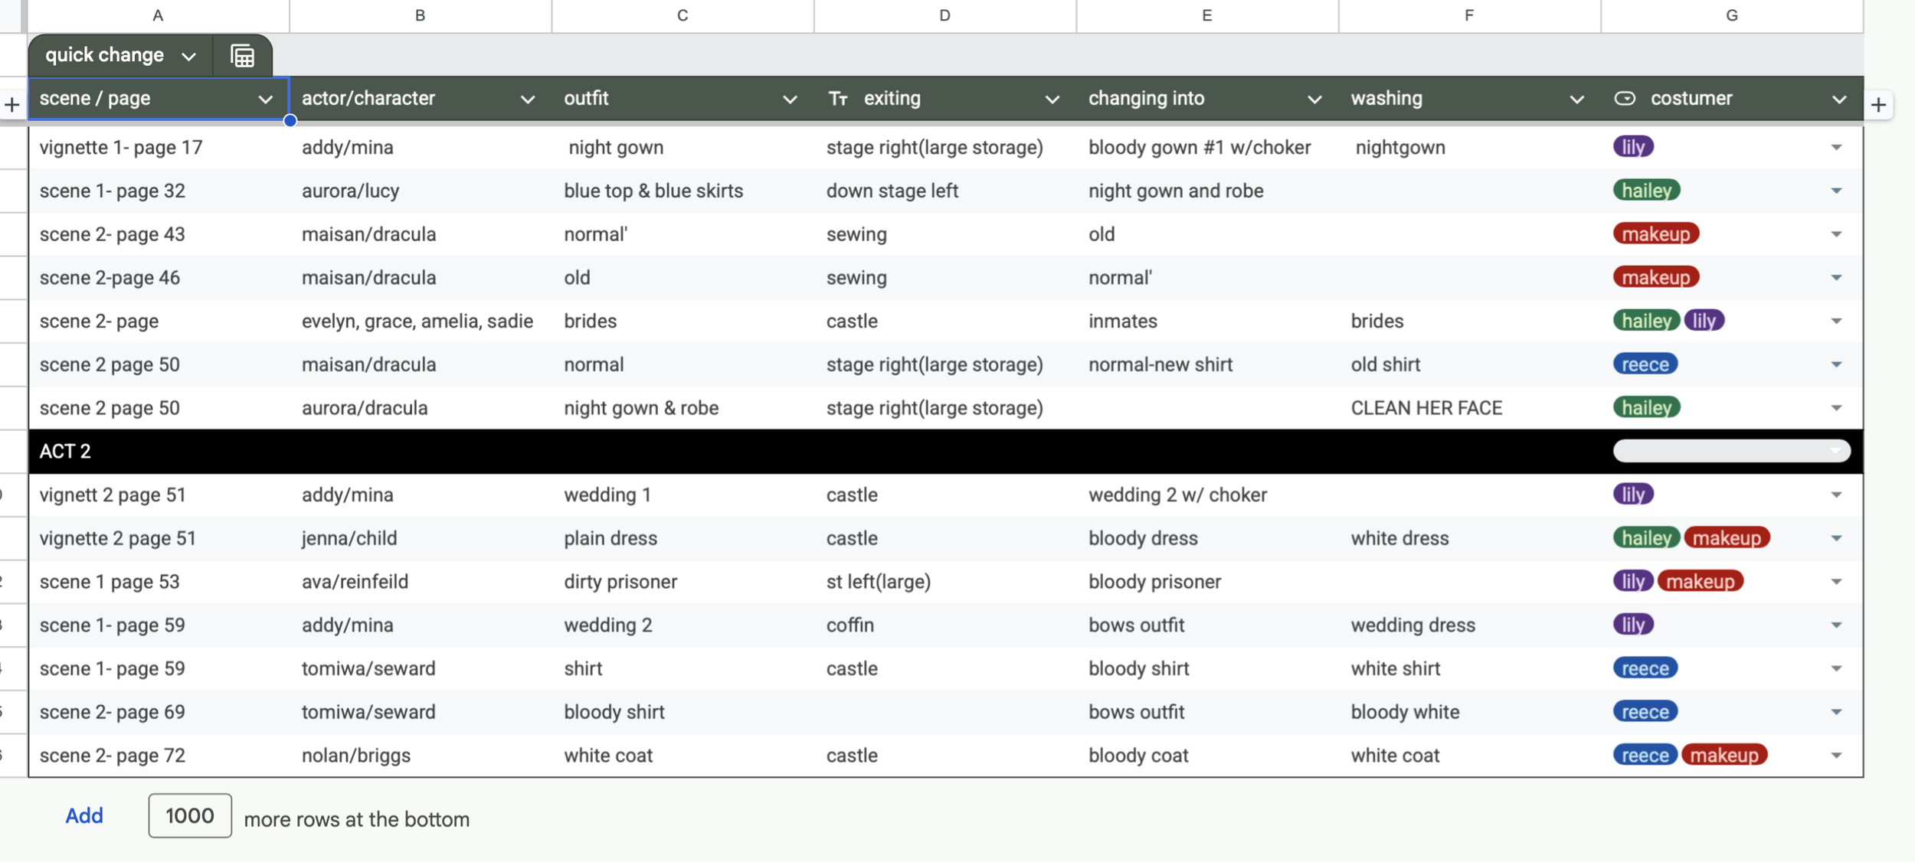Open the scene / page column filter arrow
1915x862 pixels.
[x=265, y=100]
